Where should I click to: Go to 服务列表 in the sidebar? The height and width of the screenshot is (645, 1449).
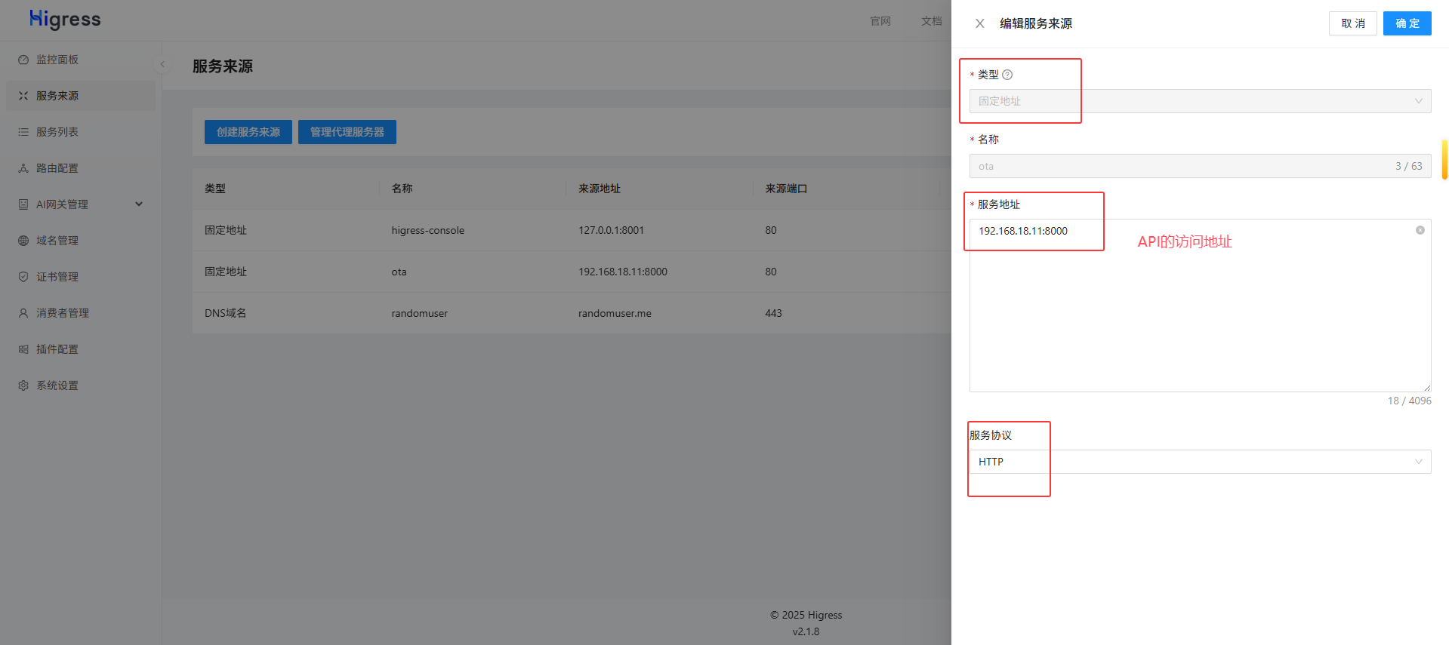(81, 132)
